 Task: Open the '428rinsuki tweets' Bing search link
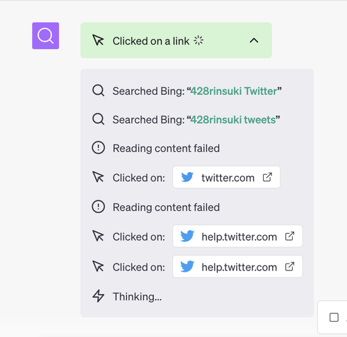tap(233, 120)
